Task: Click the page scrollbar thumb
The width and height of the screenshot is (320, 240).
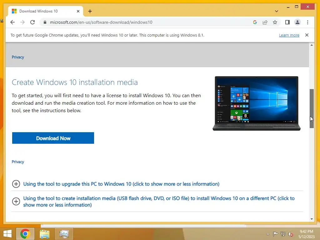Action: point(312,108)
